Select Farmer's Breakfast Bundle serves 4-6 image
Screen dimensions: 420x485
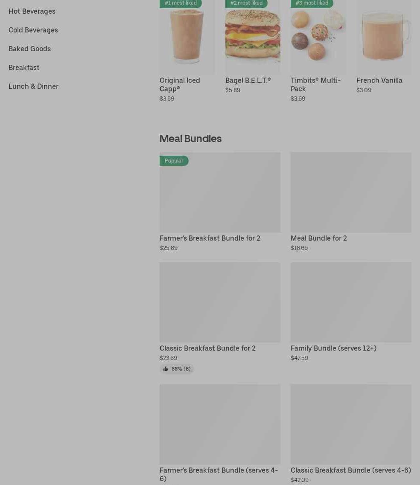tap(220, 424)
